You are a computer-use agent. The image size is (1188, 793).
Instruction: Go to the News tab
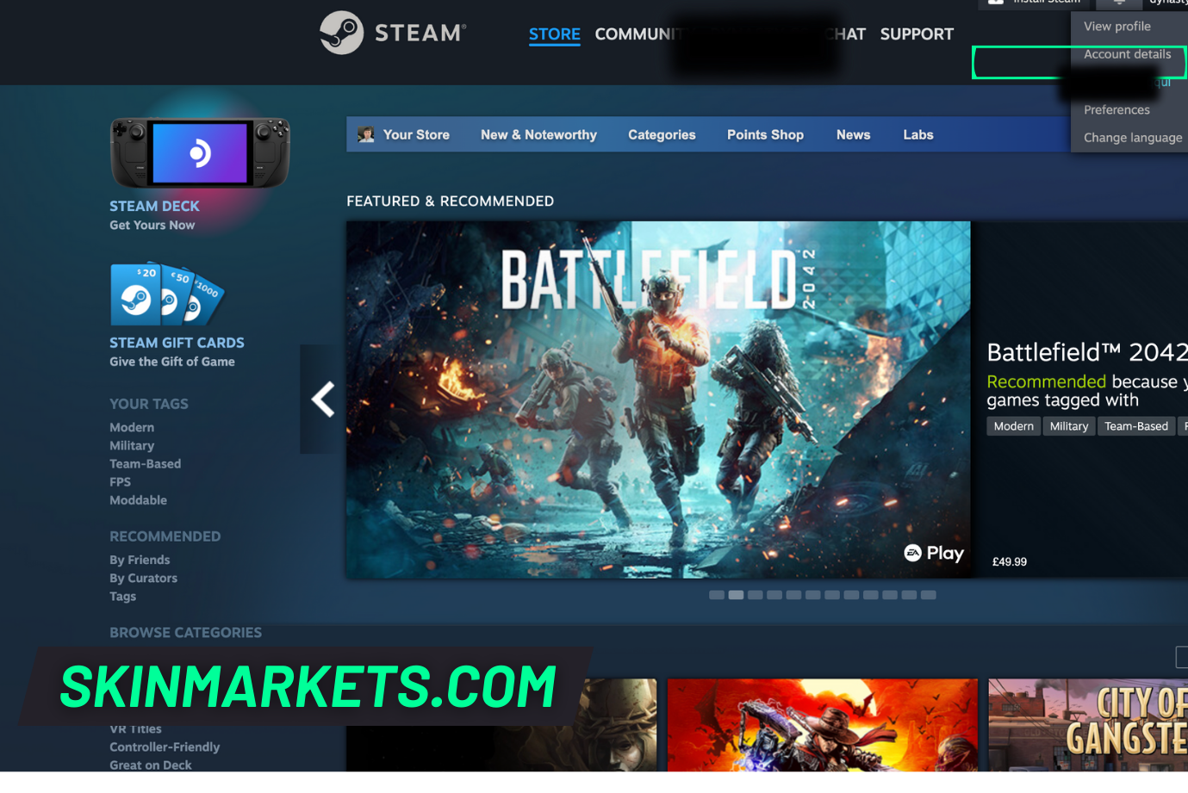(853, 135)
